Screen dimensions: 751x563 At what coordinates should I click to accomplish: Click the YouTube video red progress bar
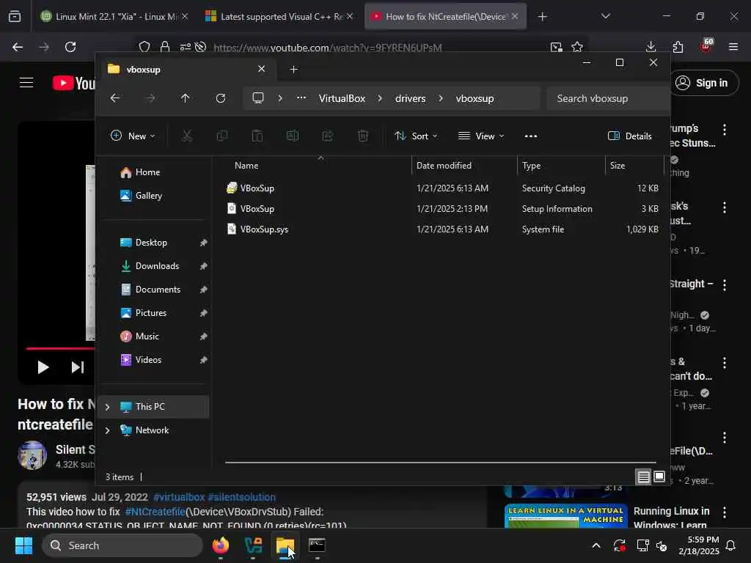tap(60, 348)
